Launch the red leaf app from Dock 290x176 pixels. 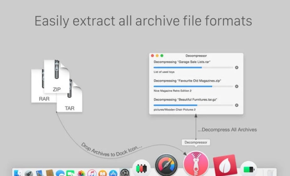(x=225, y=165)
